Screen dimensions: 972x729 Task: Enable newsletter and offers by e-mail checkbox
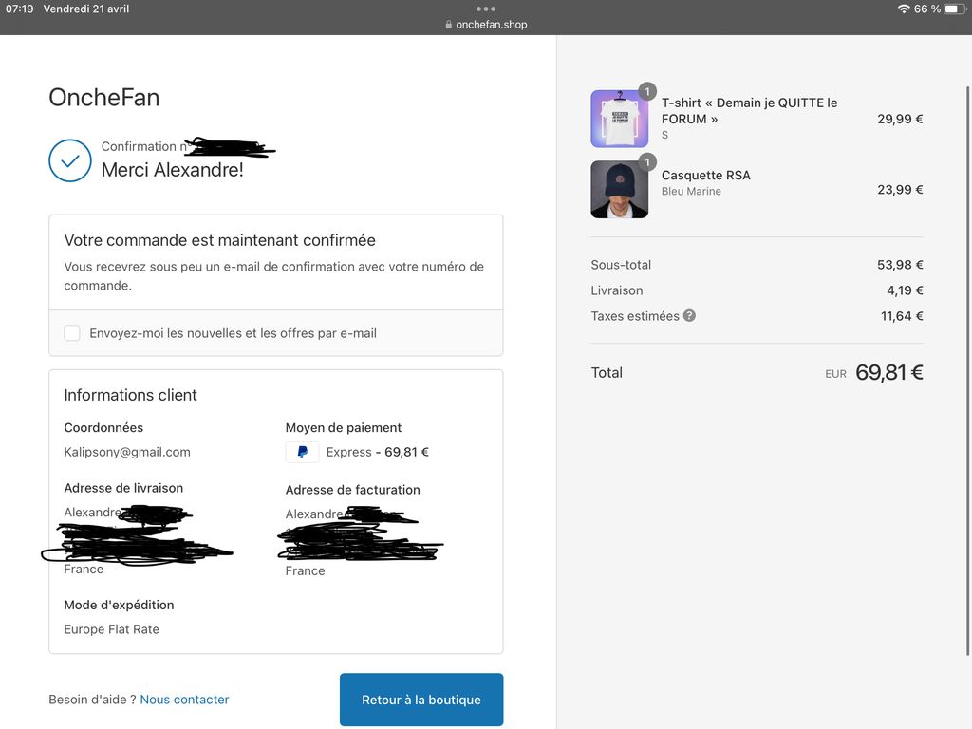click(x=72, y=333)
